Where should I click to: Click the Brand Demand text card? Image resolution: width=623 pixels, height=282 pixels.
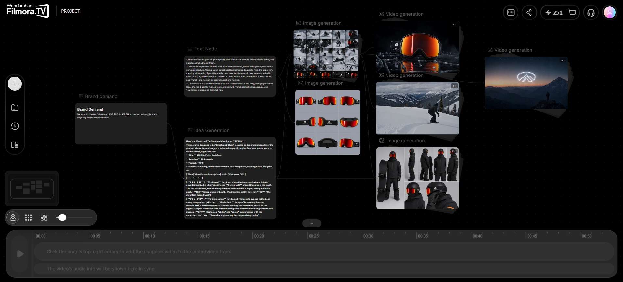click(x=121, y=123)
